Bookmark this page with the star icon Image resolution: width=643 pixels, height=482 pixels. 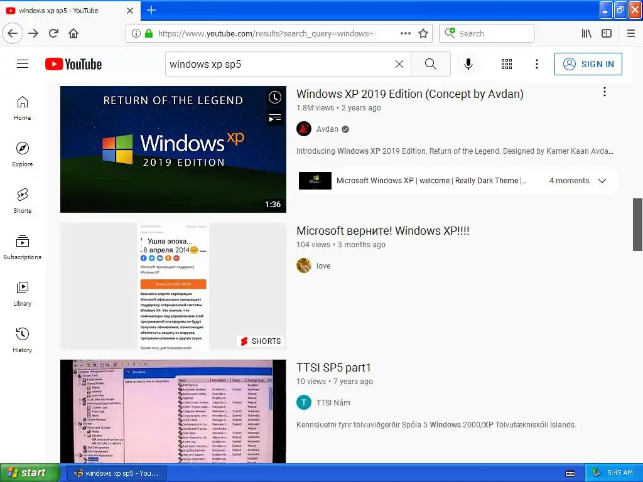coord(423,33)
